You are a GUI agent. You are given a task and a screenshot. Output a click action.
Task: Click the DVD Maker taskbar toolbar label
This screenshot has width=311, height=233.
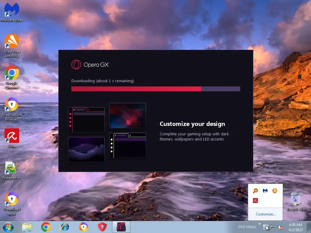[247, 227]
